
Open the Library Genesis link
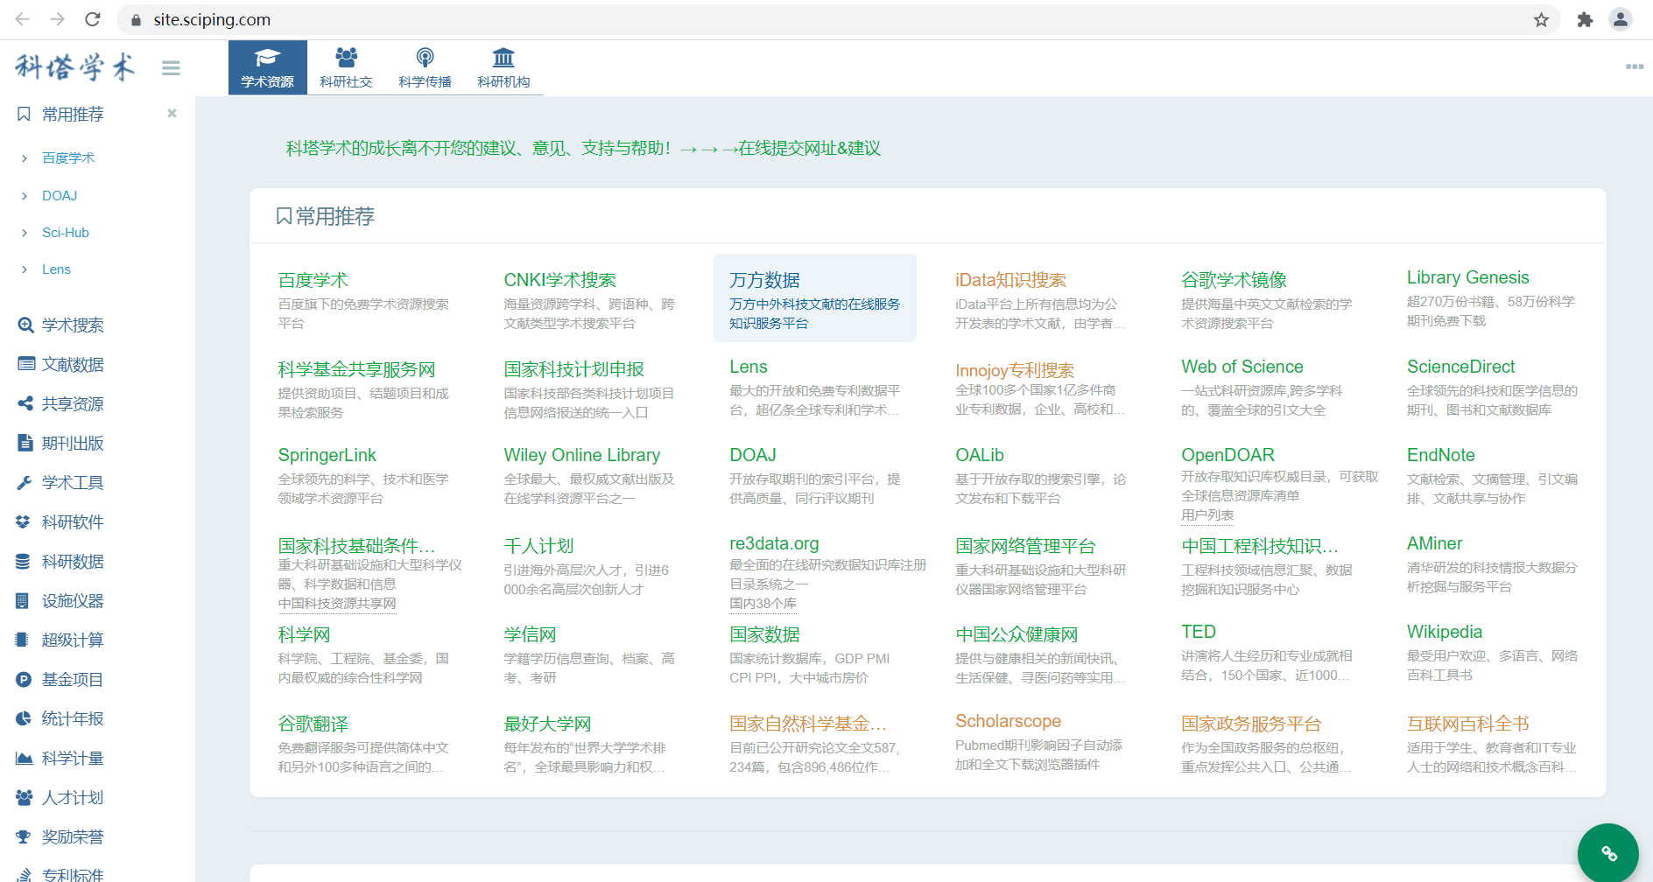pos(1468,277)
